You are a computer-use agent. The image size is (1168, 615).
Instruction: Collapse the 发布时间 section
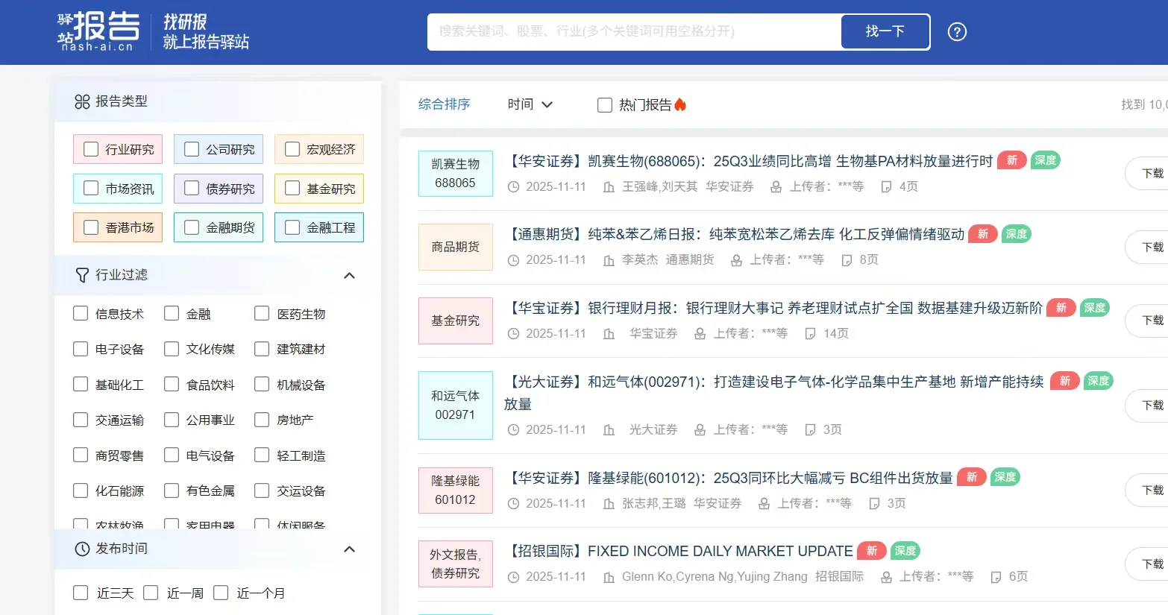[x=349, y=549]
